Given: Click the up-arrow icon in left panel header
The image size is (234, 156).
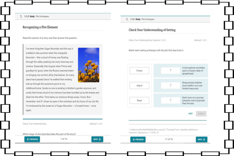Looking at the screenshot, I should coord(21,16).
